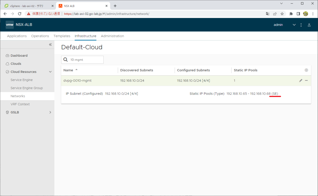
Task: Share this page icon
Action: pos(275,14)
